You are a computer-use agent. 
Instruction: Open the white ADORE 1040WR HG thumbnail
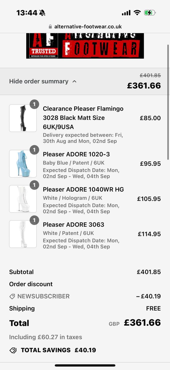[x=23, y=199]
